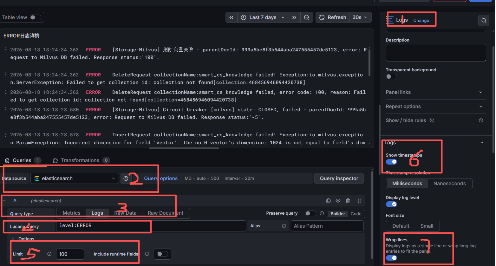
Task: Open the Transformations tab
Action: point(82,160)
